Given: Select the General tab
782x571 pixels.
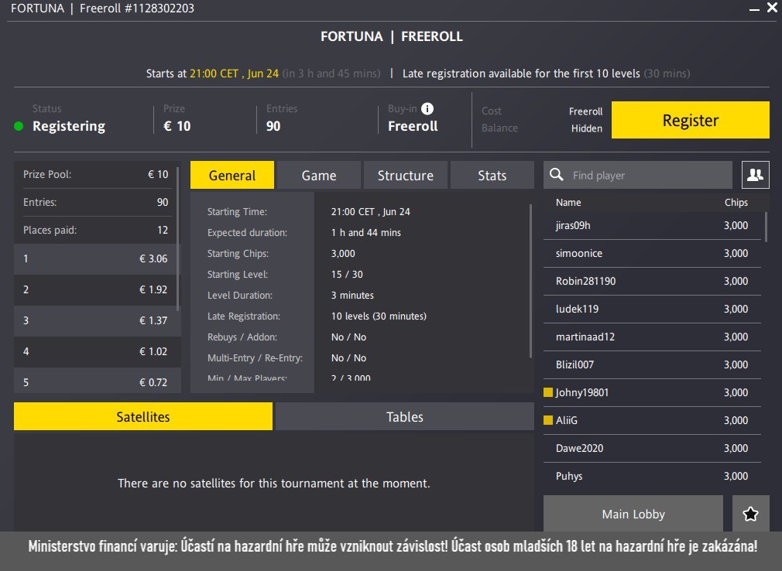Looking at the screenshot, I should pyautogui.click(x=232, y=175).
